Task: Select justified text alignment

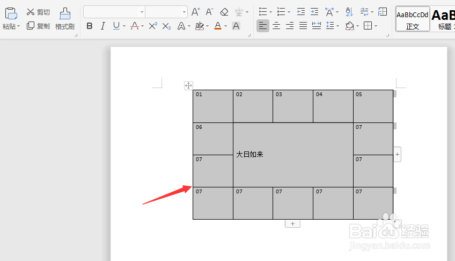Action: (x=303, y=26)
